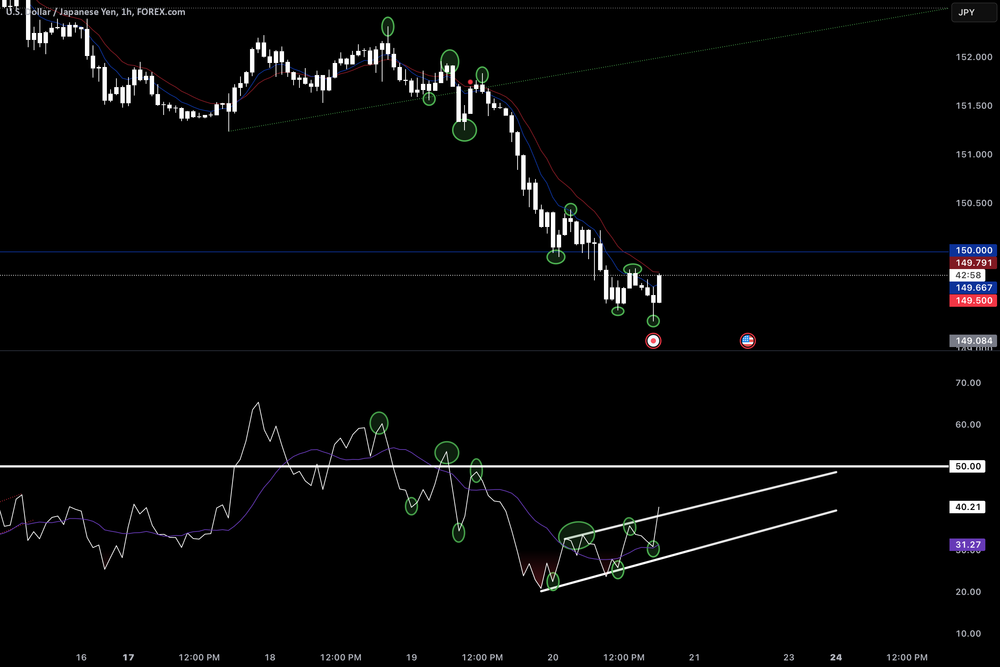This screenshot has height=667, width=1000.
Task: Click the 70.00 RSI axis label
Action: pos(968,383)
